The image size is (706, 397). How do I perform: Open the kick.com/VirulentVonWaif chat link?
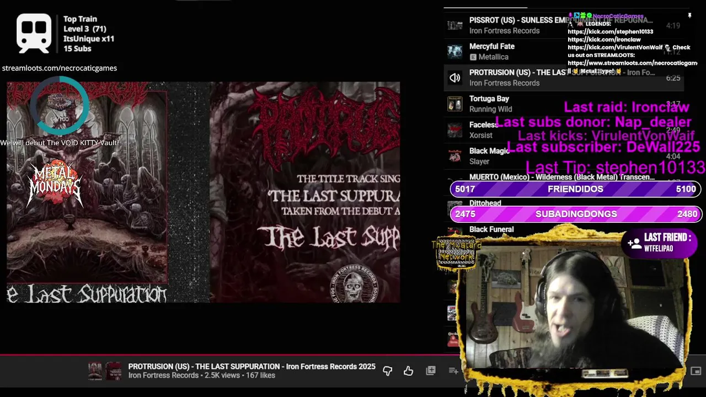tap(615, 47)
